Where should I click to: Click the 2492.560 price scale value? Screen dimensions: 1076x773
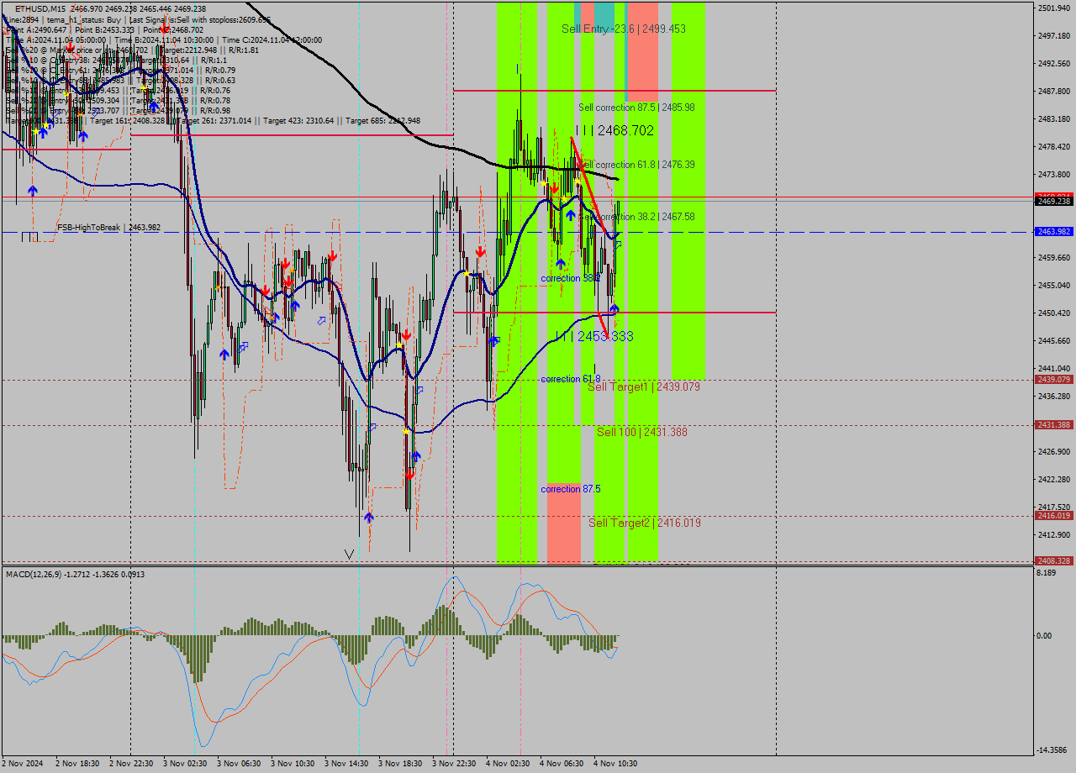pos(1054,64)
